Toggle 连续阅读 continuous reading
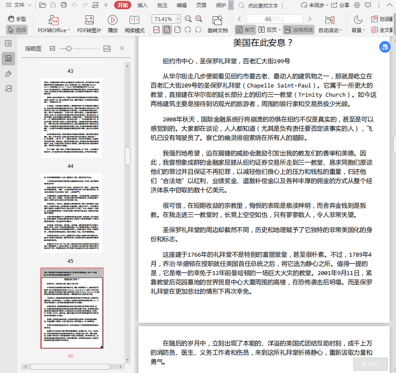This screenshot has height=373, width=396. [x=299, y=30]
